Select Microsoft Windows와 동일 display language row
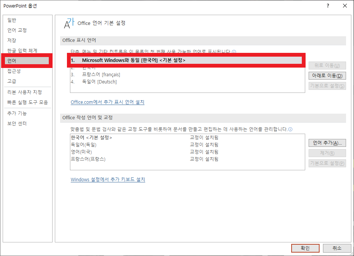Viewport: 354px width, 256px height. tap(186, 60)
